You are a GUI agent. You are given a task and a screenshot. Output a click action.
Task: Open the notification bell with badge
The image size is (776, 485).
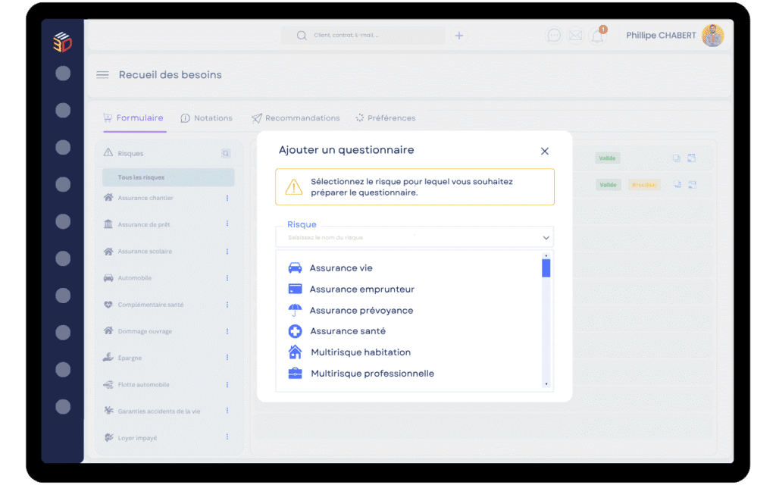click(598, 36)
